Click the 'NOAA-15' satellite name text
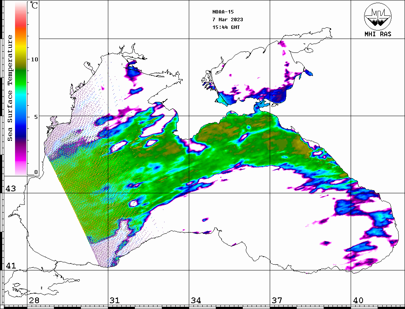 coord(223,12)
